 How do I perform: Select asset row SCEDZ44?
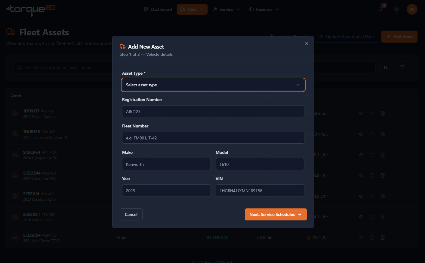pyautogui.click(x=211, y=175)
